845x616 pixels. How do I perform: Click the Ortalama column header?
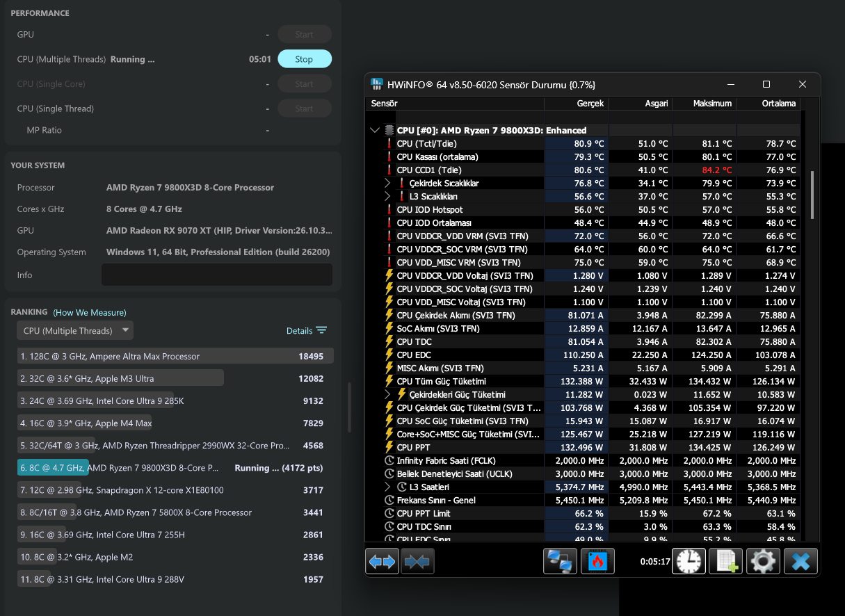click(x=768, y=104)
